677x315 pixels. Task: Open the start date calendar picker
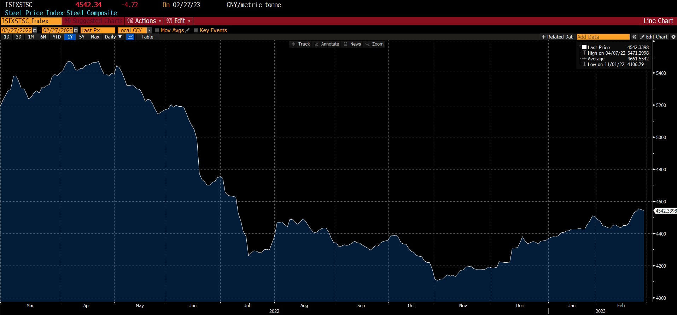click(x=35, y=30)
